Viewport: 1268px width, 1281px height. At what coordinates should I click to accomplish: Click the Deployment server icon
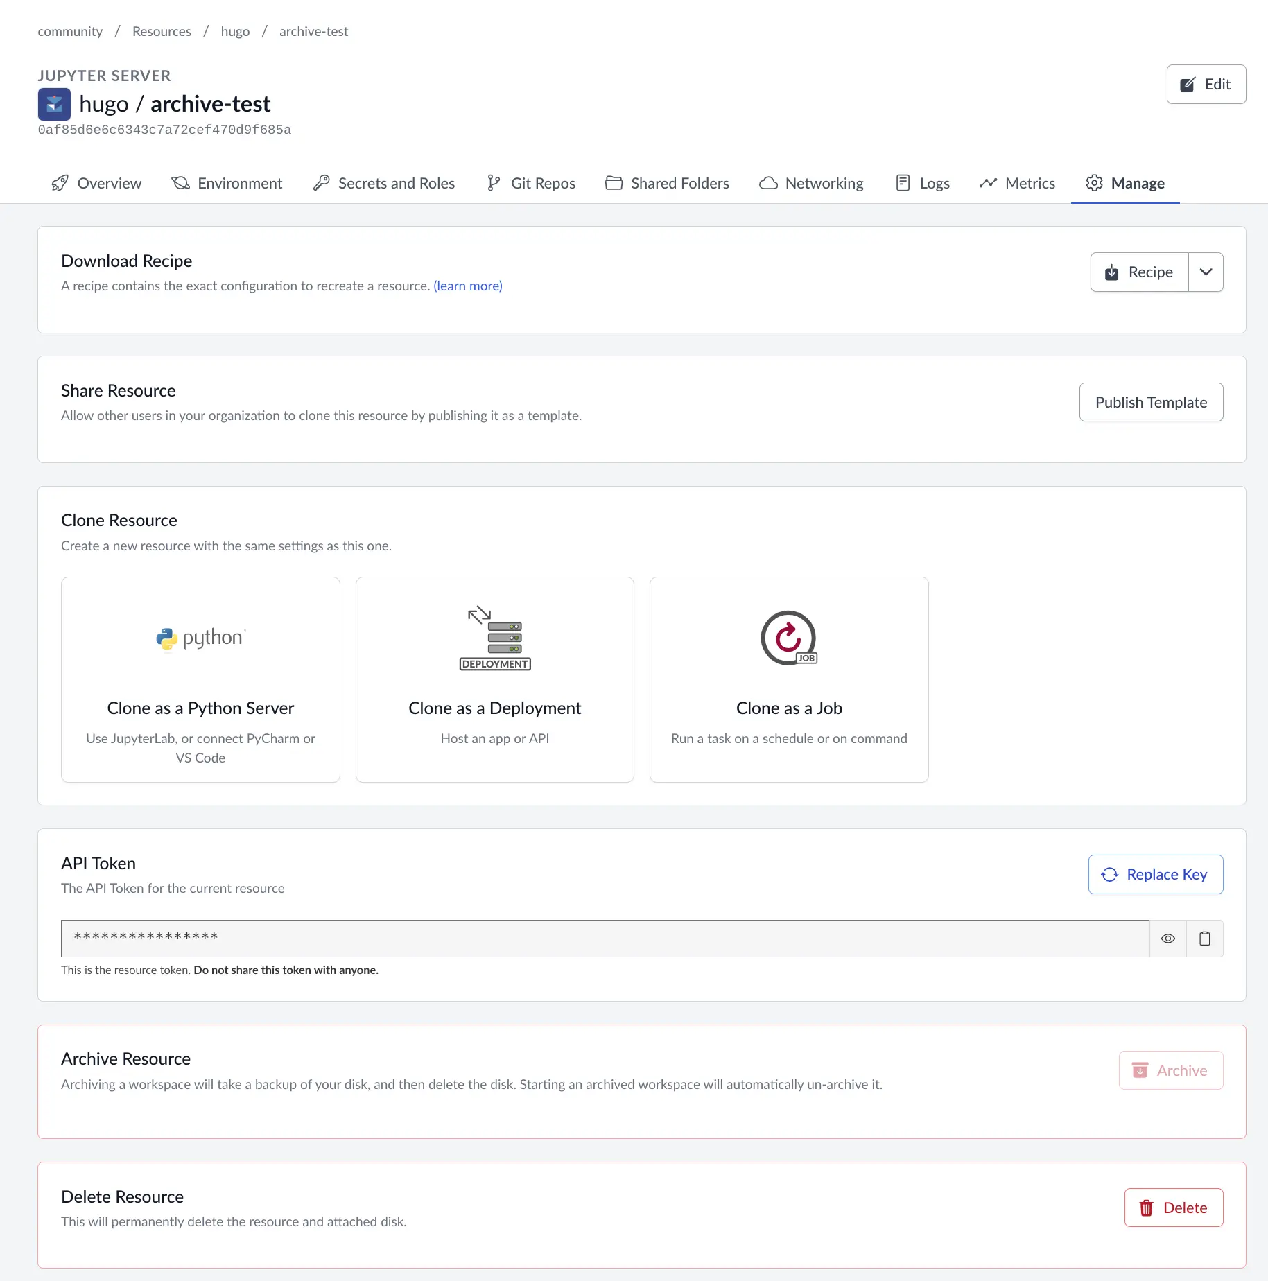tap(495, 638)
